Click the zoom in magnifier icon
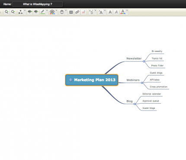 tap(13, 12)
